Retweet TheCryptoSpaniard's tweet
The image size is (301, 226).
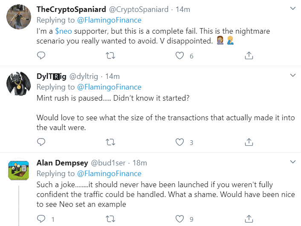110,56
